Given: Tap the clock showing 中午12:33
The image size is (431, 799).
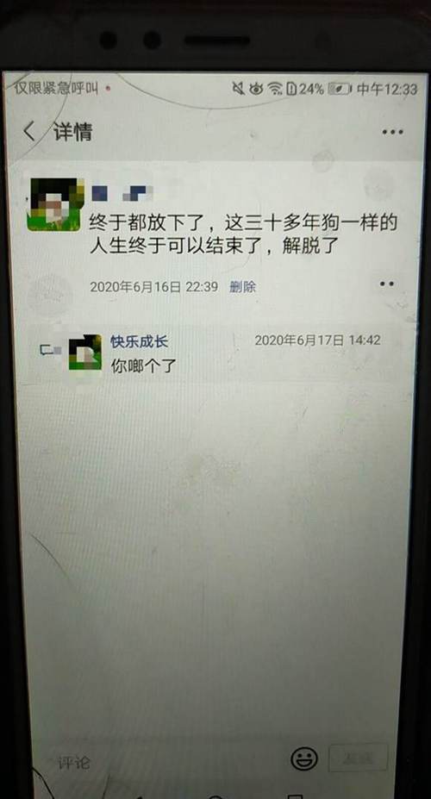Looking at the screenshot, I should pyautogui.click(x=387, y=89).
